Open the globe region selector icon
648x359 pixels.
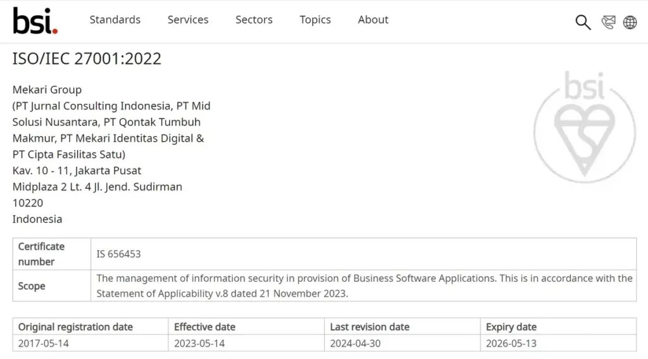[630, 22]
